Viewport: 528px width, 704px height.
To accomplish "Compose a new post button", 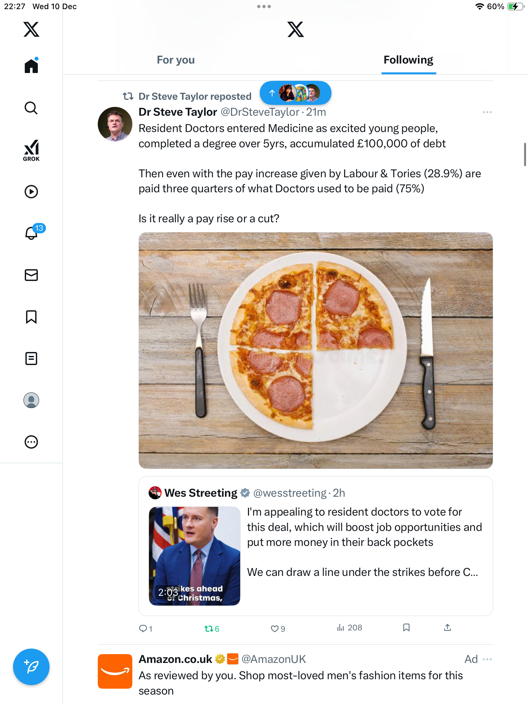I will click(x=31, y=667).
